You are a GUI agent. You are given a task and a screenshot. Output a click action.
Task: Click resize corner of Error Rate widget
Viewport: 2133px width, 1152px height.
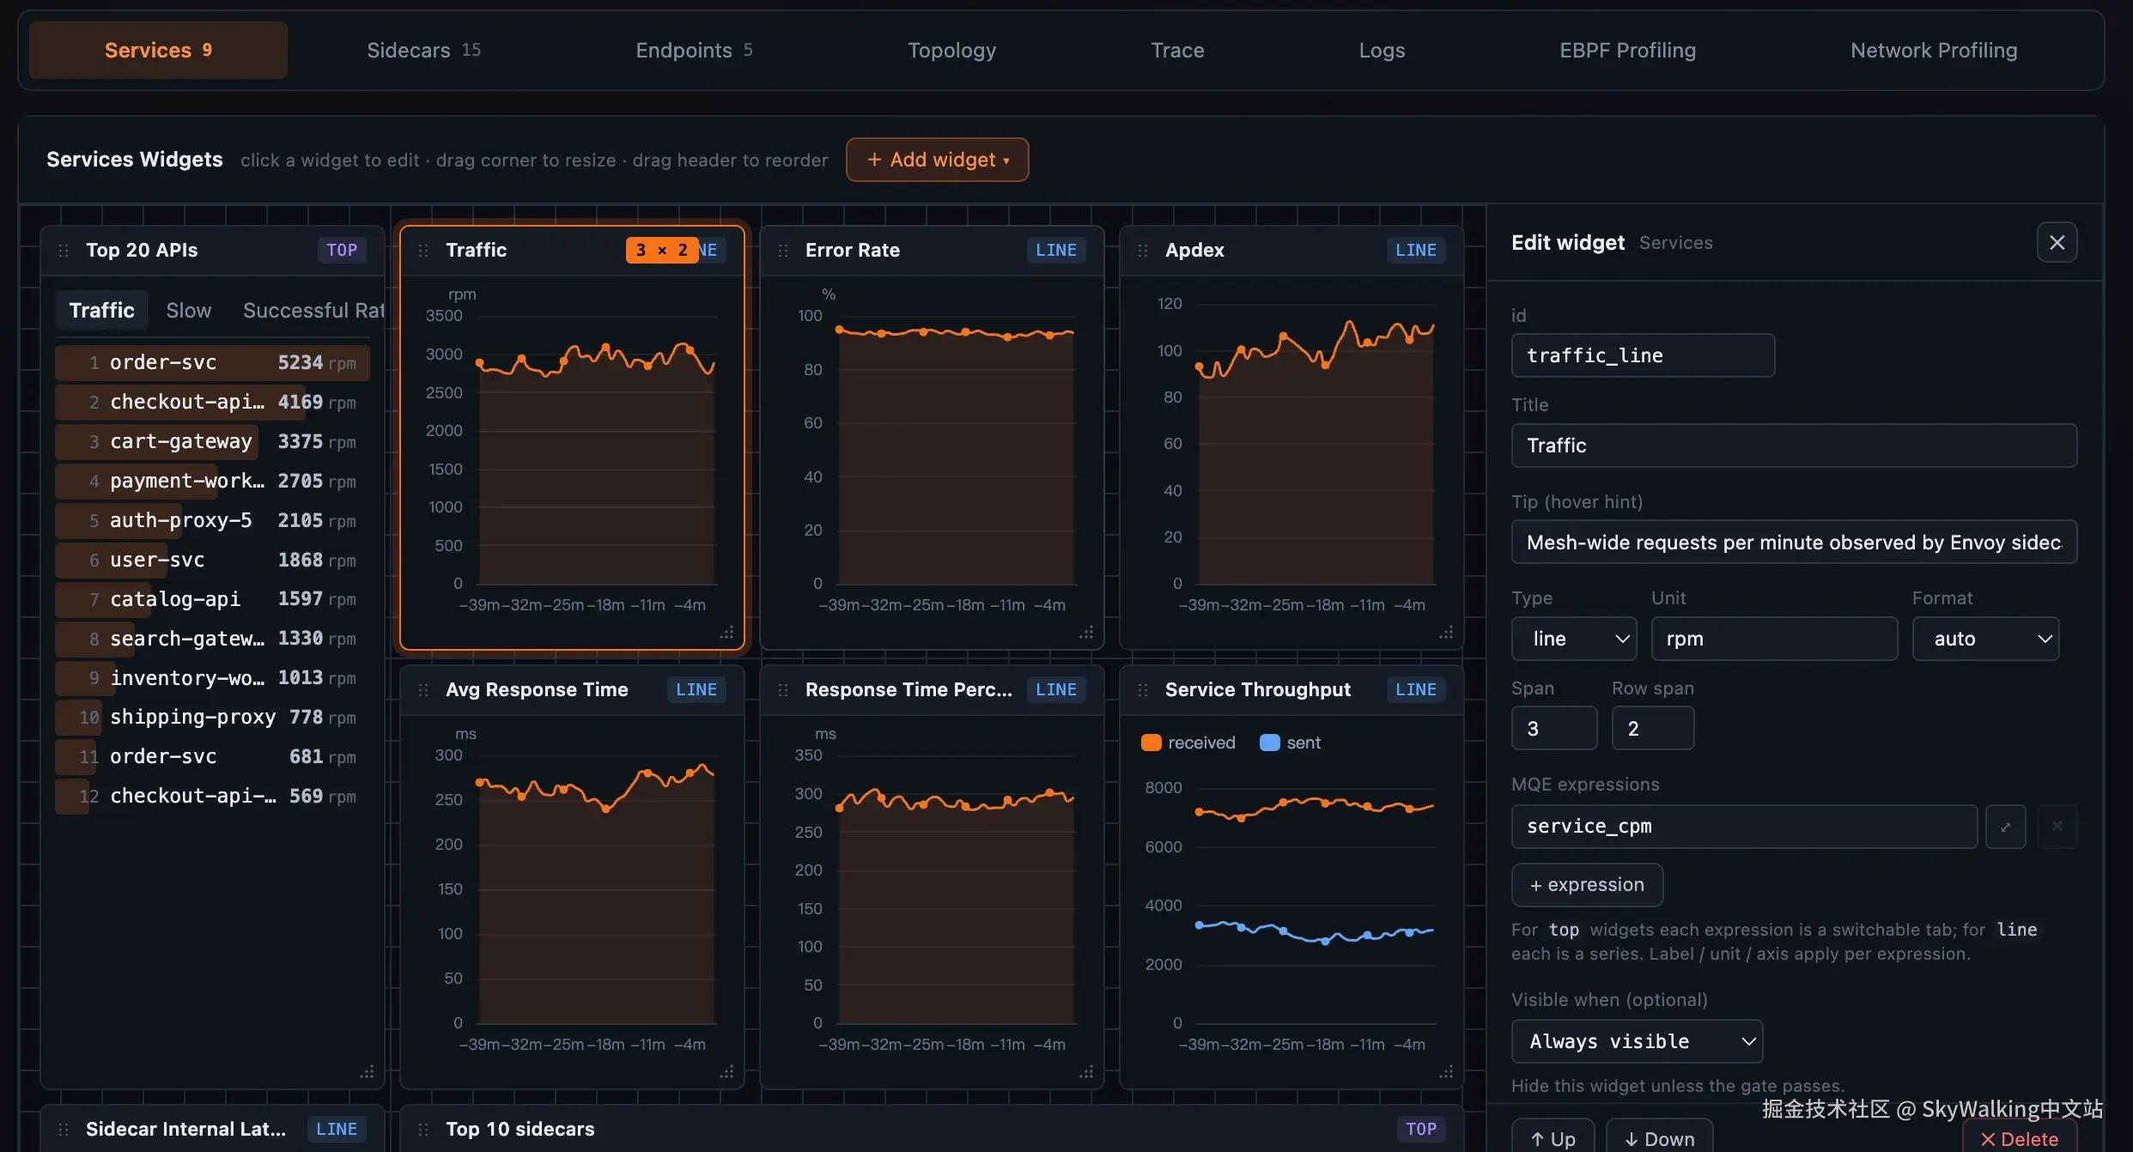(1087, 633)
